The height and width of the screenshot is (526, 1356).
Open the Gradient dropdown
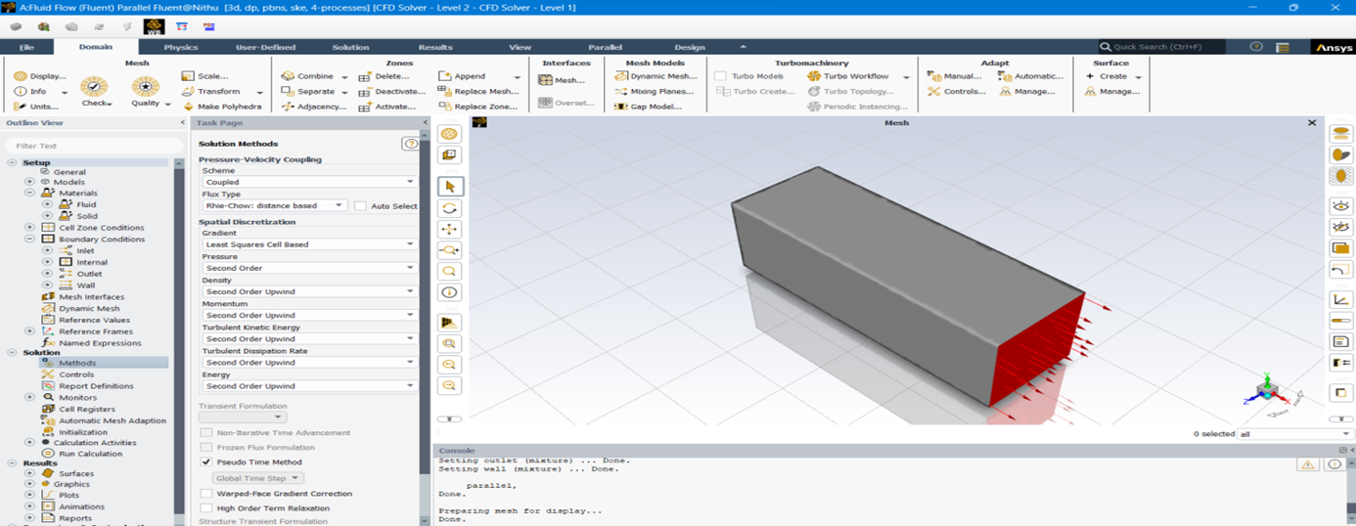(309, 244)
